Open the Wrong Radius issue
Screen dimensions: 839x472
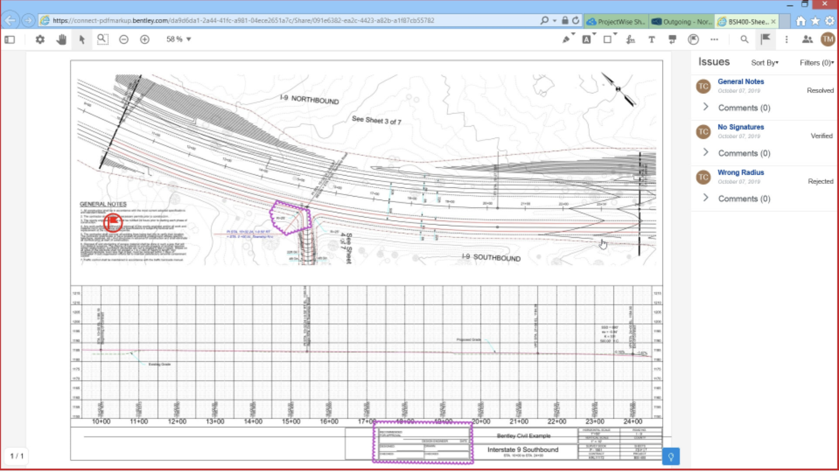741,172
